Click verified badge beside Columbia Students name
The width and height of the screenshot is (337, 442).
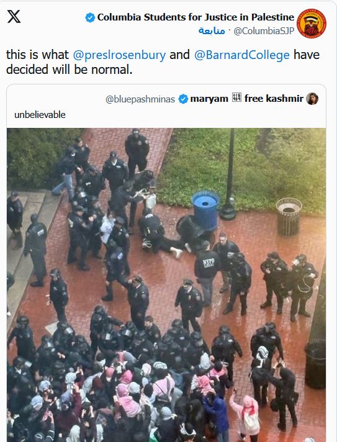point(90,17)
